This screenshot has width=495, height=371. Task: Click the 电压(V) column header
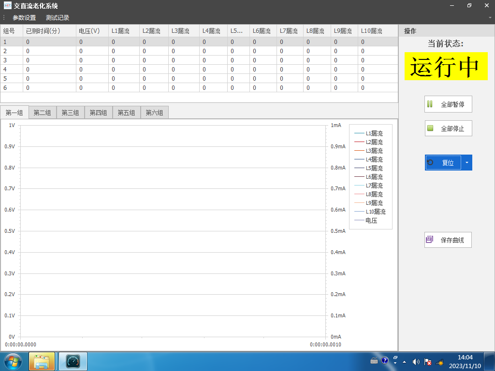click(89, 31)
